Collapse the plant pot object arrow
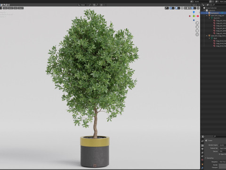226x170 pixels. (207, 16)
